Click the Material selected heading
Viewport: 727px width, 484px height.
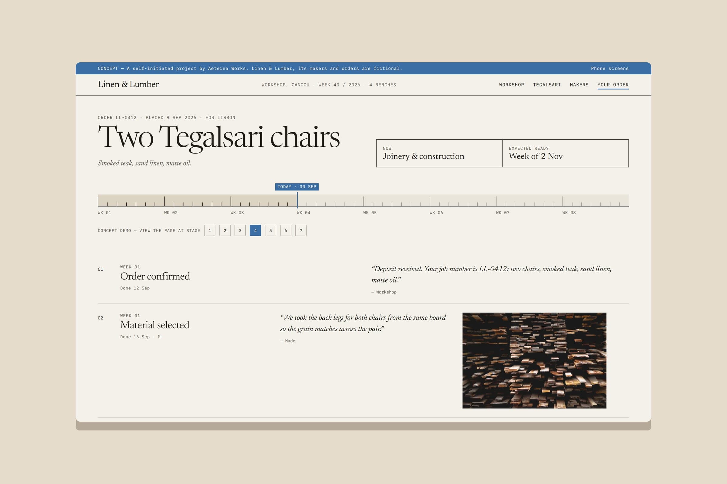154,325
